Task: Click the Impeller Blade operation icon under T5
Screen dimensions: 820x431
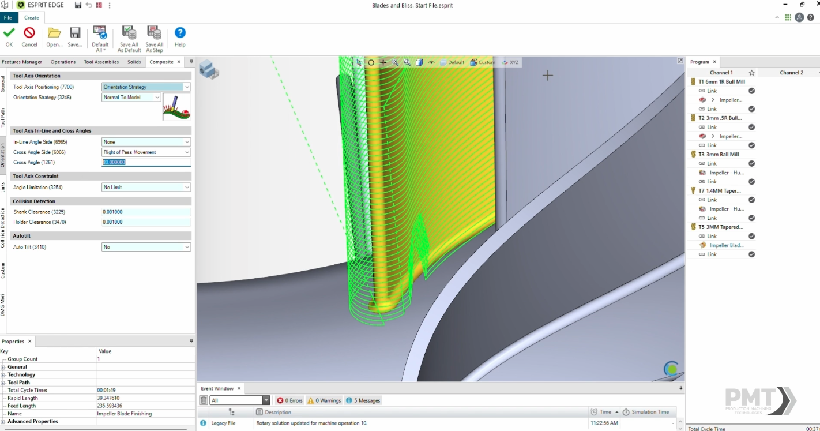Action: click(x=702, y=245)
